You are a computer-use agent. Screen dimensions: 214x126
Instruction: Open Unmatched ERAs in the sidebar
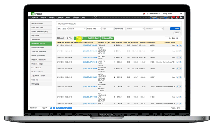[41, 48]
